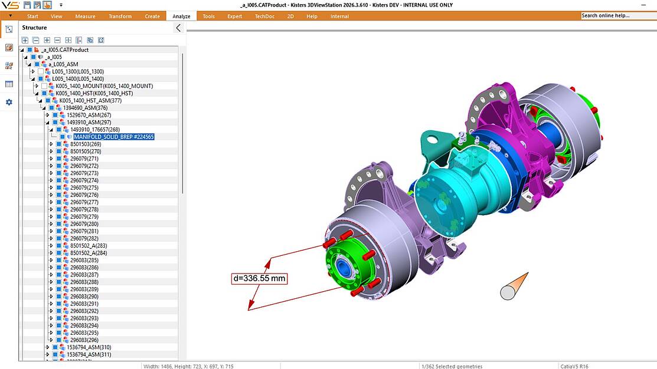
Task: Click the Structure tree vertical scrollbar
Action: pyautogui.click(x=182, y=123)
